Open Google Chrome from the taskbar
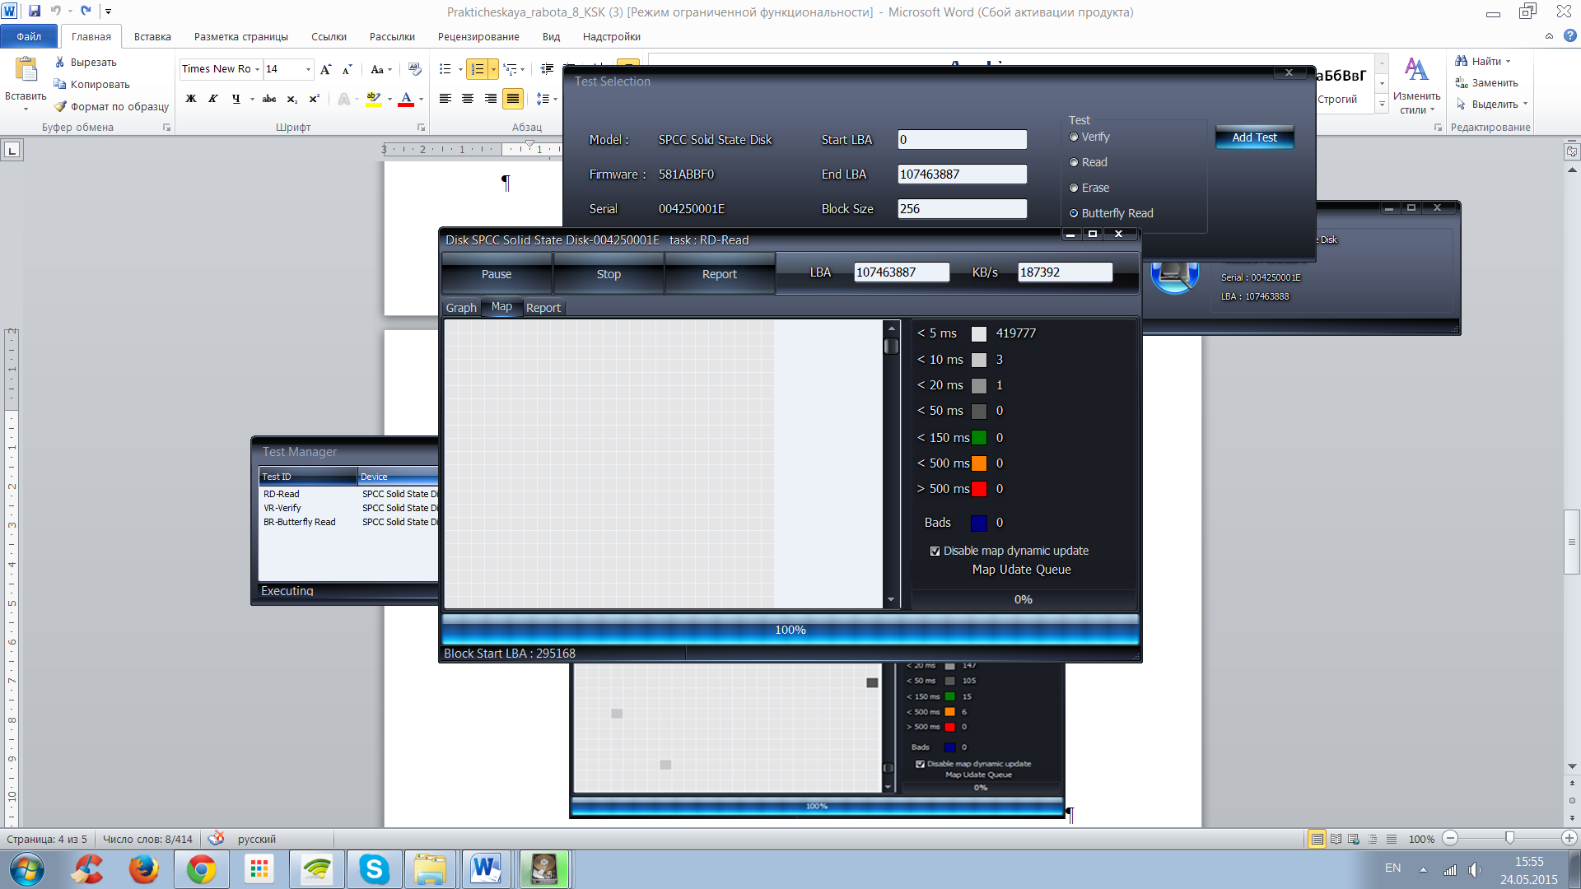The height and width of the screenshot is (889, 1581). click(x=201, y=869)
